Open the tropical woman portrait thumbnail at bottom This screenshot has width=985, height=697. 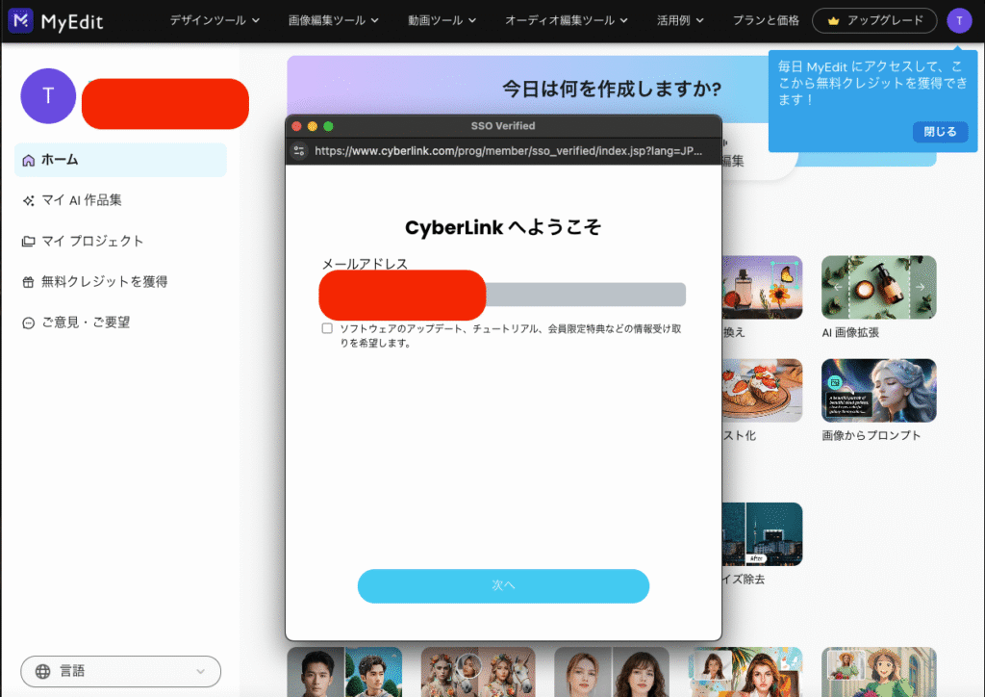click(745, 672)
